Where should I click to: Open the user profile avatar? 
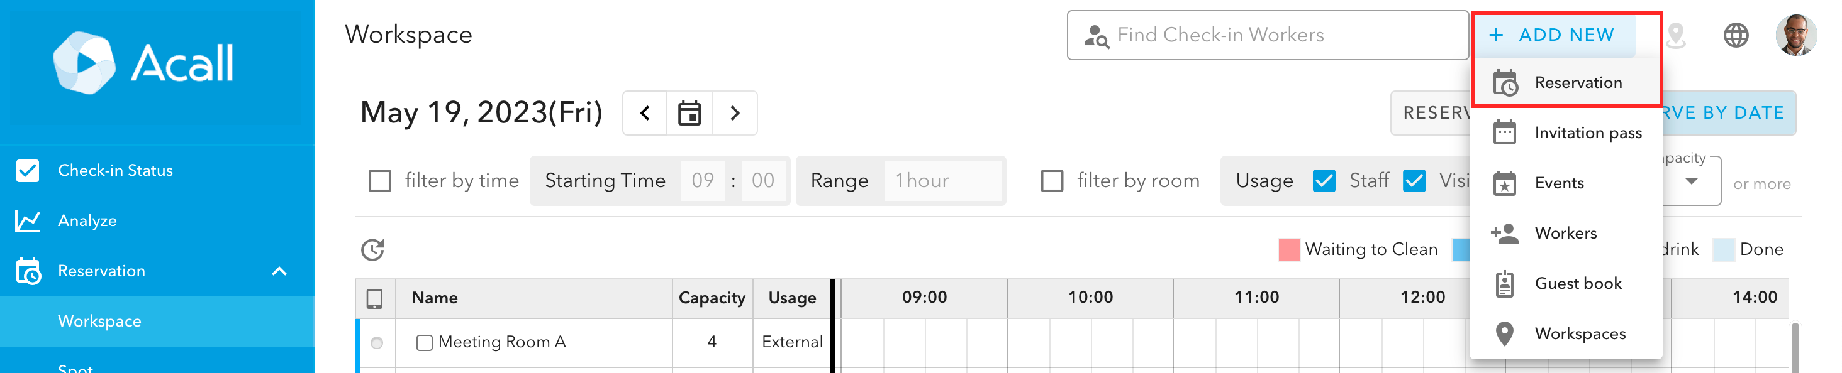(1795, 35)
